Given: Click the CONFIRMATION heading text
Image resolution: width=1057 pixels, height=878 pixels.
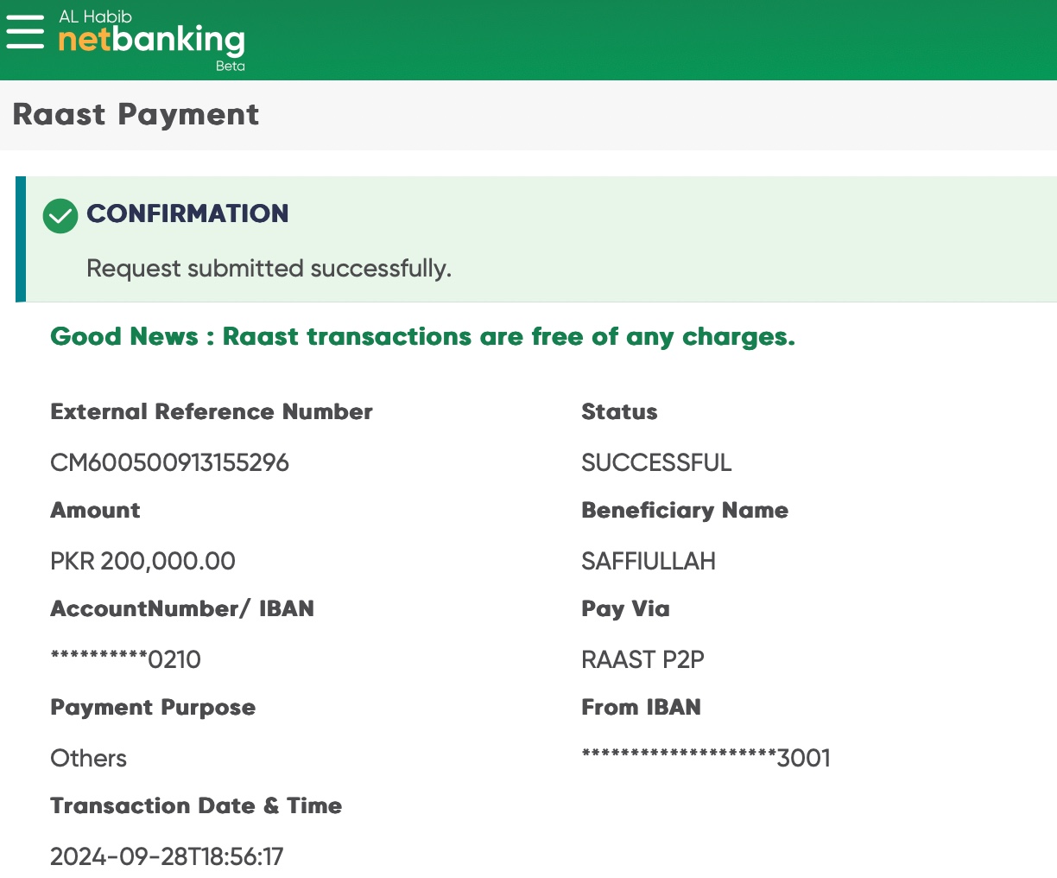Looking at the screenshot, I should (187, 213).
